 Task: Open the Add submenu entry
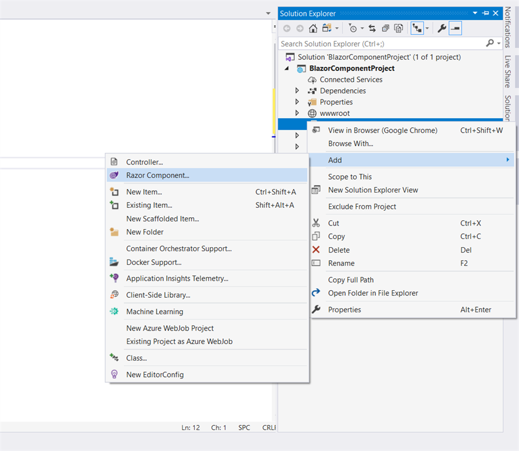click(x=413, y=160)
